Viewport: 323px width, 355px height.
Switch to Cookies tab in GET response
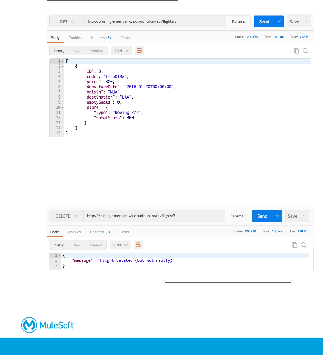pyautogui.click(x=75, y=38)
